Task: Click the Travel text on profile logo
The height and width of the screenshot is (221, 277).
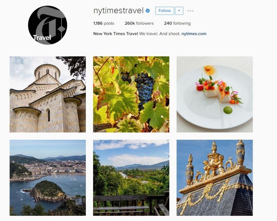Action: [x=42, y=38]
